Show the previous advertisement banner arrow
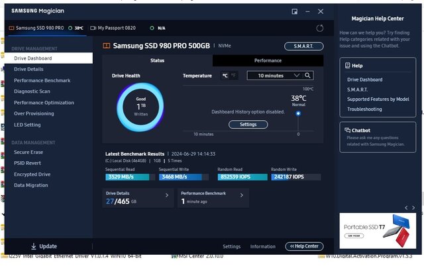Viewport: 424px width, 266px height. [406, 208]
